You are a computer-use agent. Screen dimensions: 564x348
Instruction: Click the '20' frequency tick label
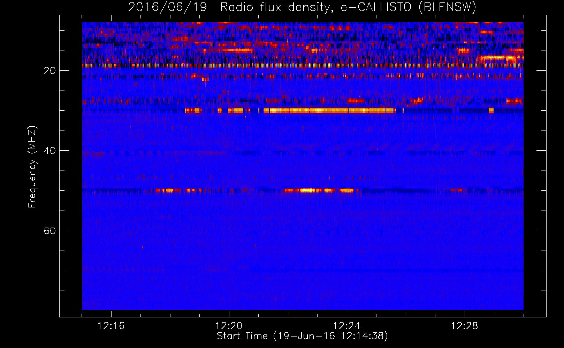click(x=50, y=71)
